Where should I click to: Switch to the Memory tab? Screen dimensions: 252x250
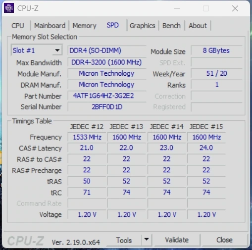click(84, 26)
